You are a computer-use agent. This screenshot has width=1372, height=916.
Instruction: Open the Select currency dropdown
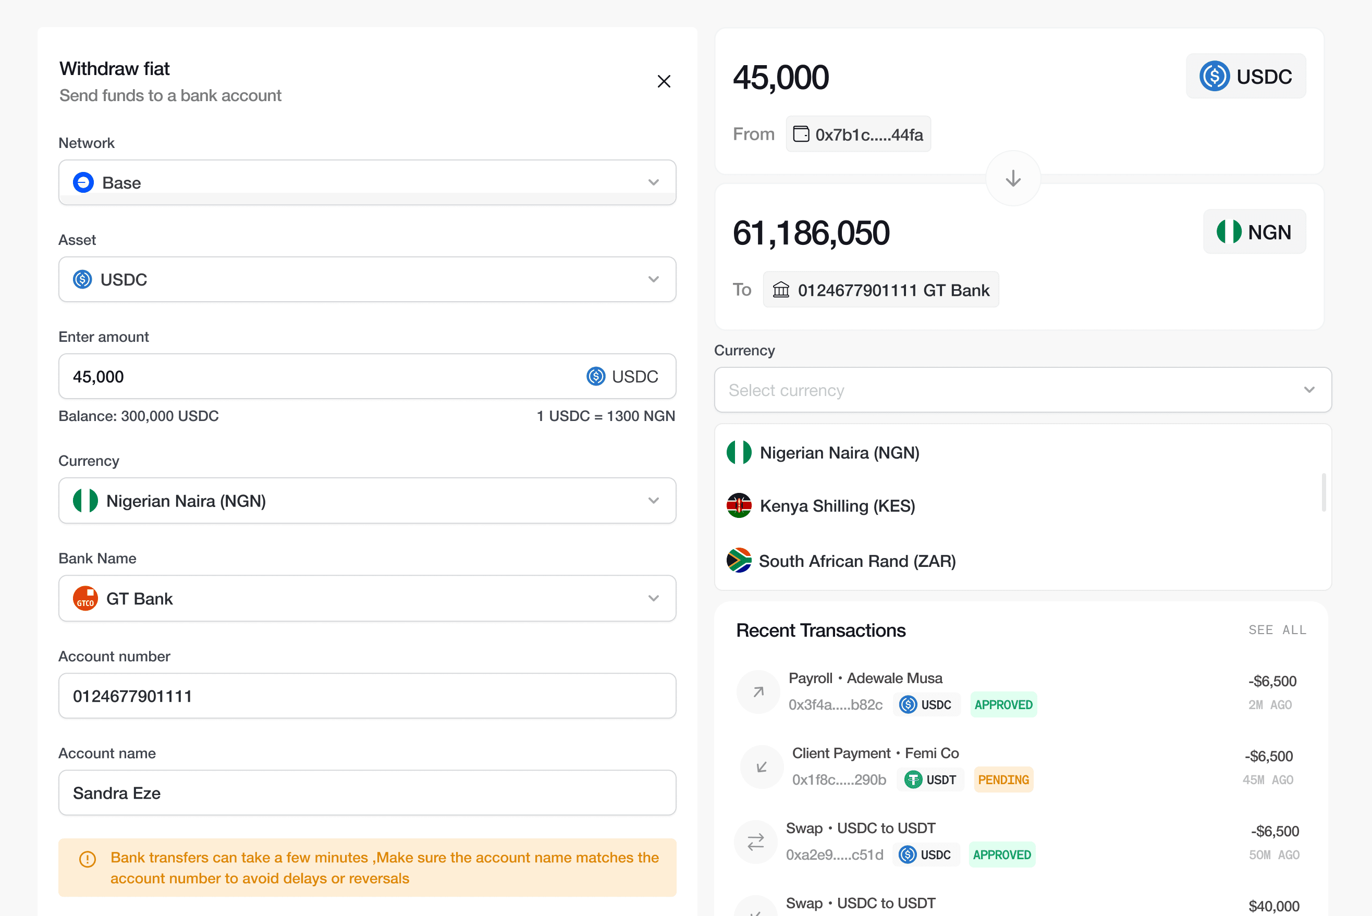pos(1022,390)
